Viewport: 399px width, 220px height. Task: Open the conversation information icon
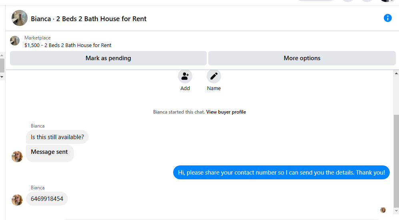pos(387,18)
